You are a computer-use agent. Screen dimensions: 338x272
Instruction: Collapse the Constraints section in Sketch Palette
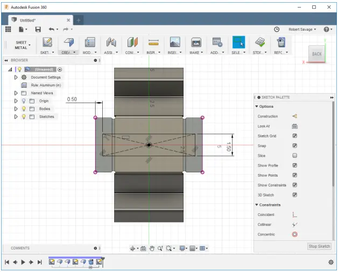[257, 205]
